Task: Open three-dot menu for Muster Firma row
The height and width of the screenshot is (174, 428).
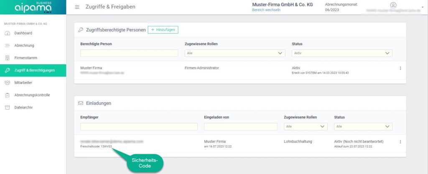Action: 400,68
